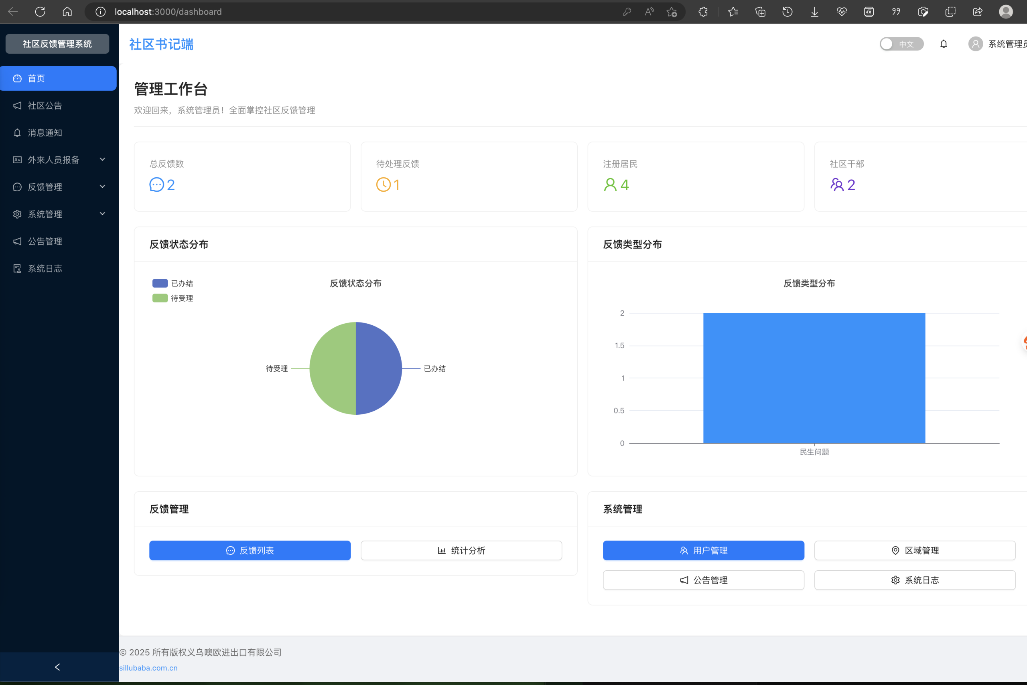
Task: Click the browser home icon
Action: pyautogui.click(x=67, y=12)
